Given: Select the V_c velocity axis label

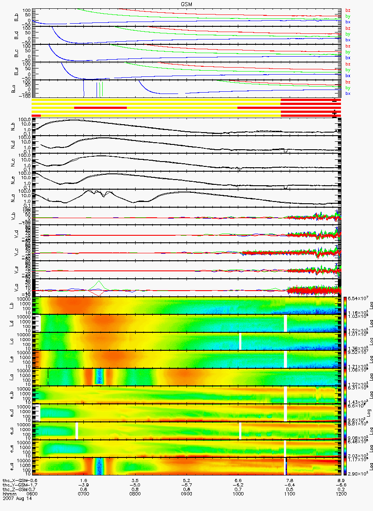Looking at the screenshot, I should [15, 252].
